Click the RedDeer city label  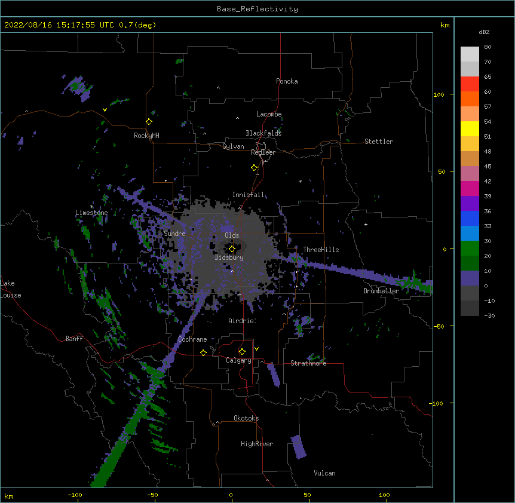263,152
